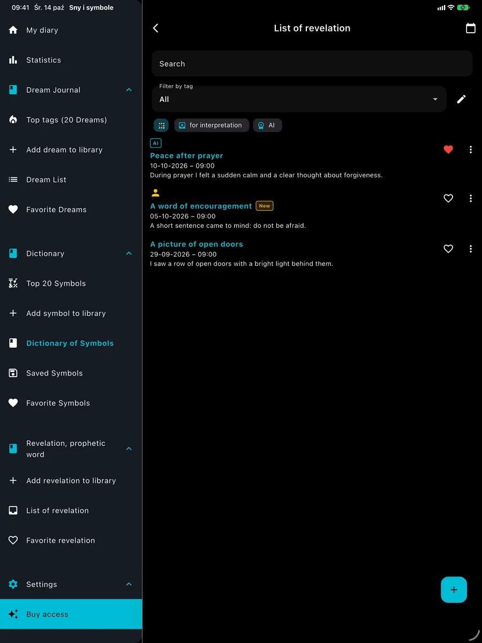Click the plus icon for Add symbol to library
Viewport: 482px width, 643px height.
(13, 313)
